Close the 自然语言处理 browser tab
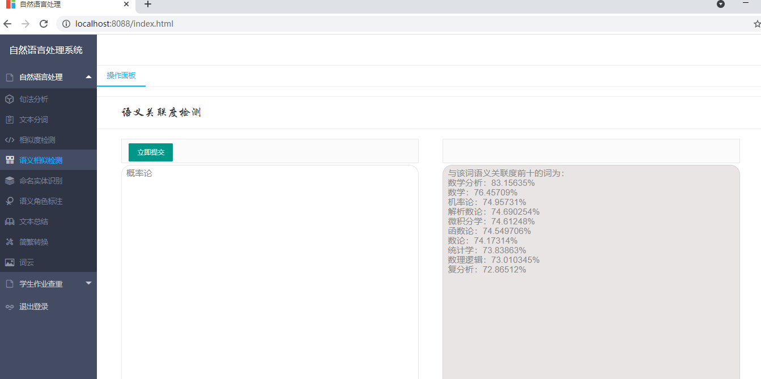 point(126,5)
